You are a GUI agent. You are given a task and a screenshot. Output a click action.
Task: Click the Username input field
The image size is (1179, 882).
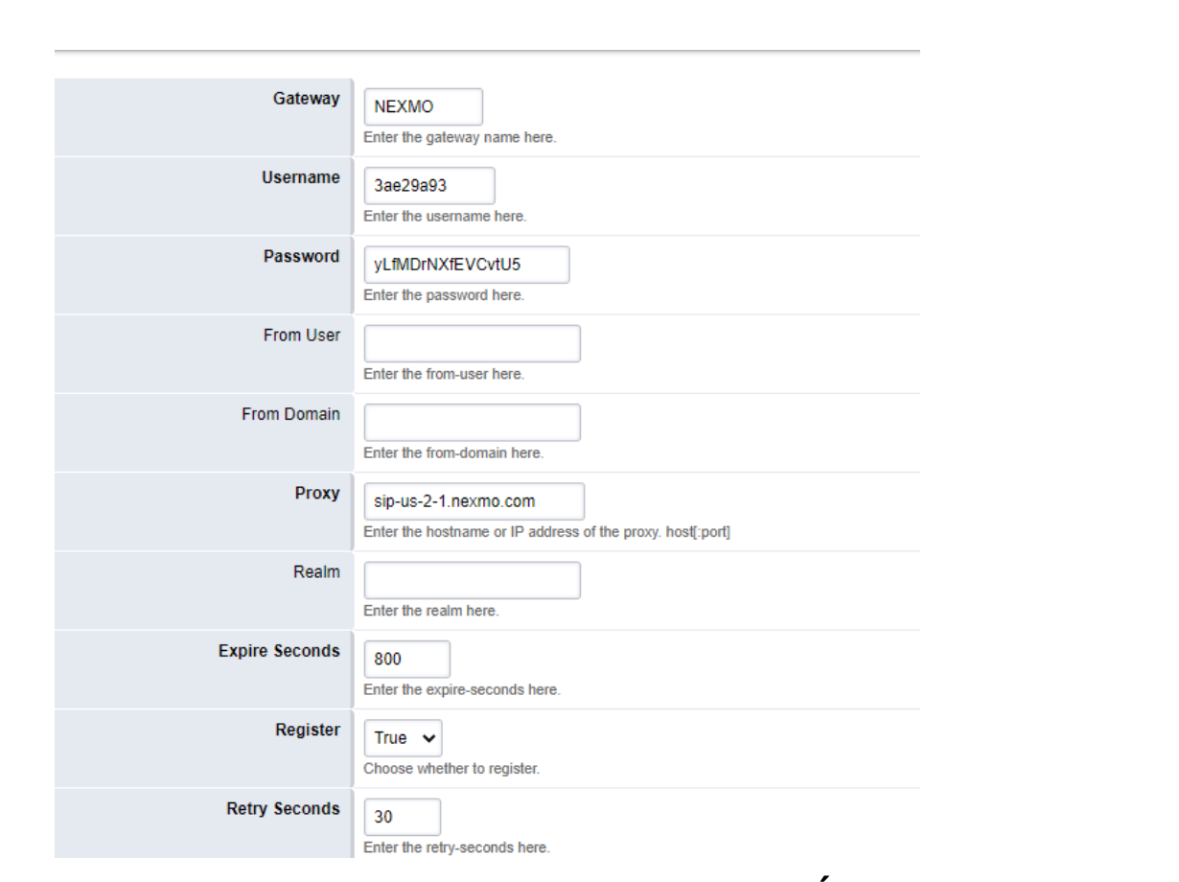(x=428, y=186)
